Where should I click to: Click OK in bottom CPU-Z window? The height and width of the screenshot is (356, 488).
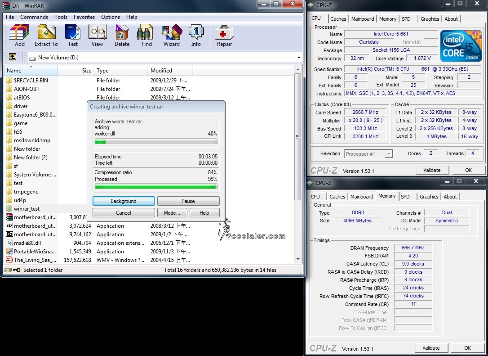tap(467, 348)
